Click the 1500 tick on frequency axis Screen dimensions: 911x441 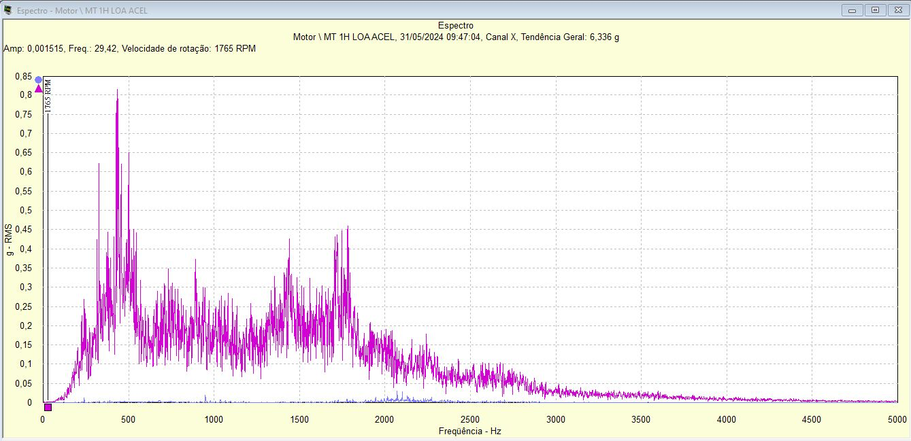[299, 419]
